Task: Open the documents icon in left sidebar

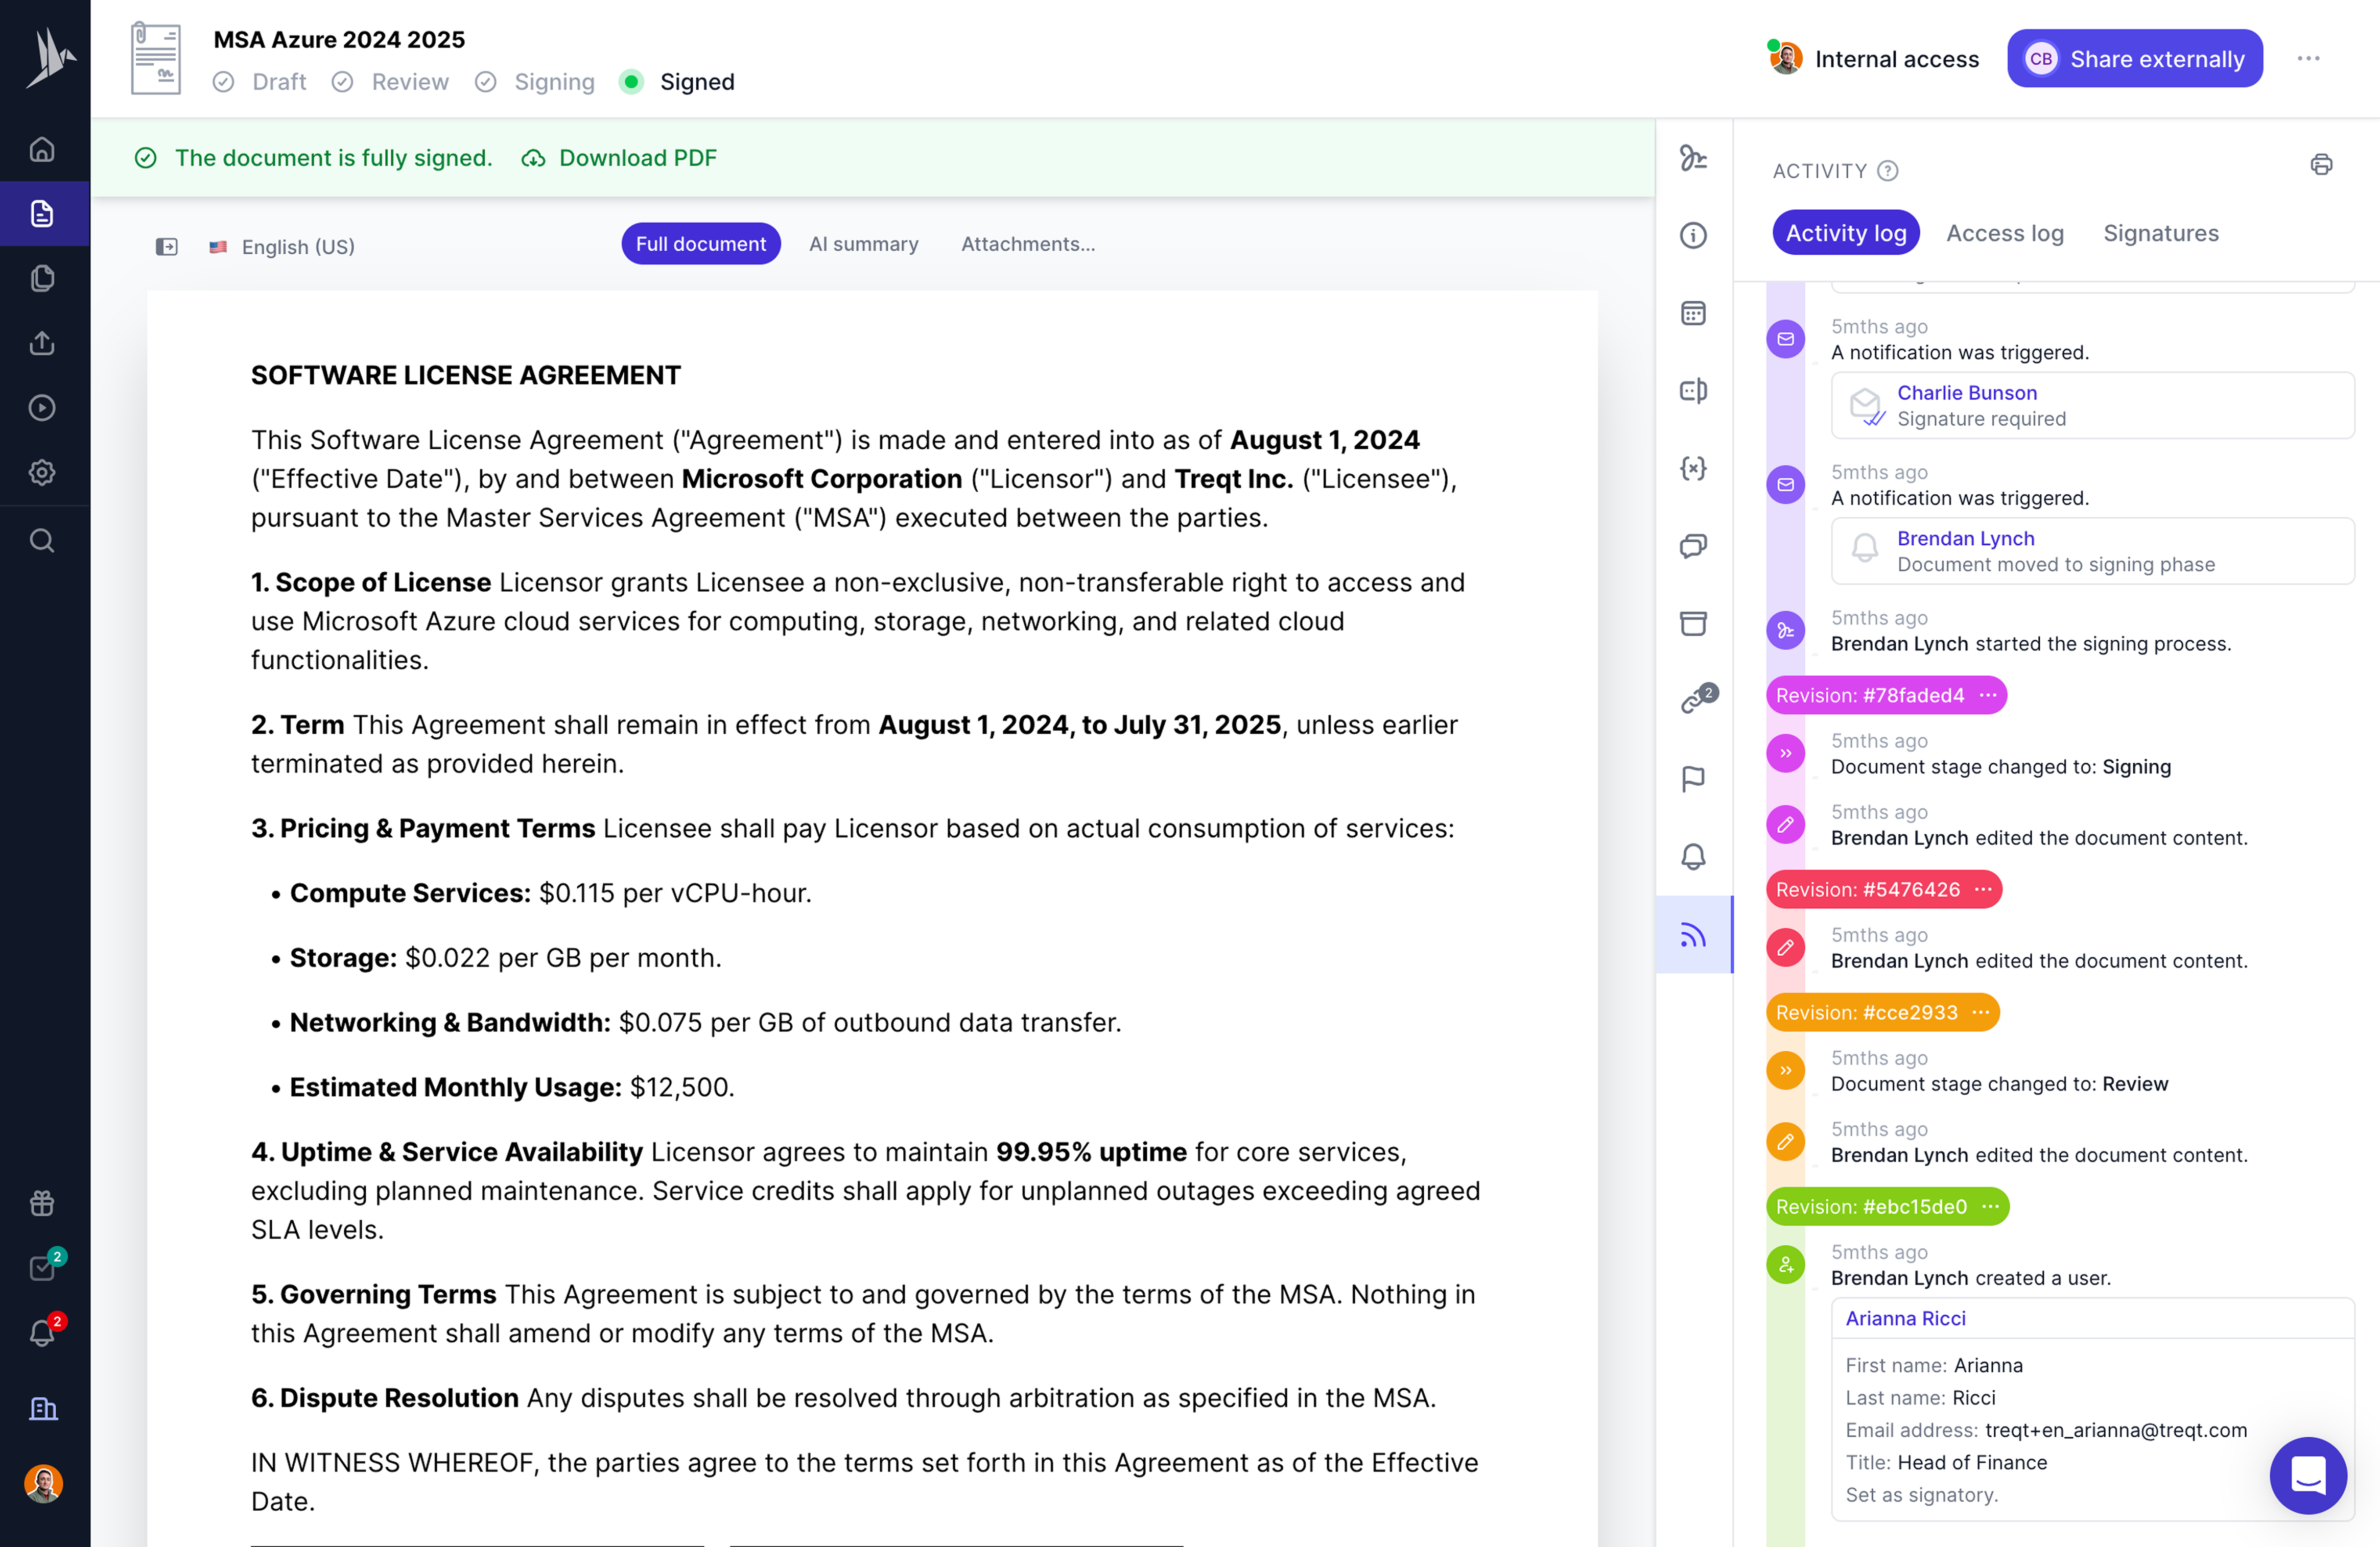Action: [42, 214]
